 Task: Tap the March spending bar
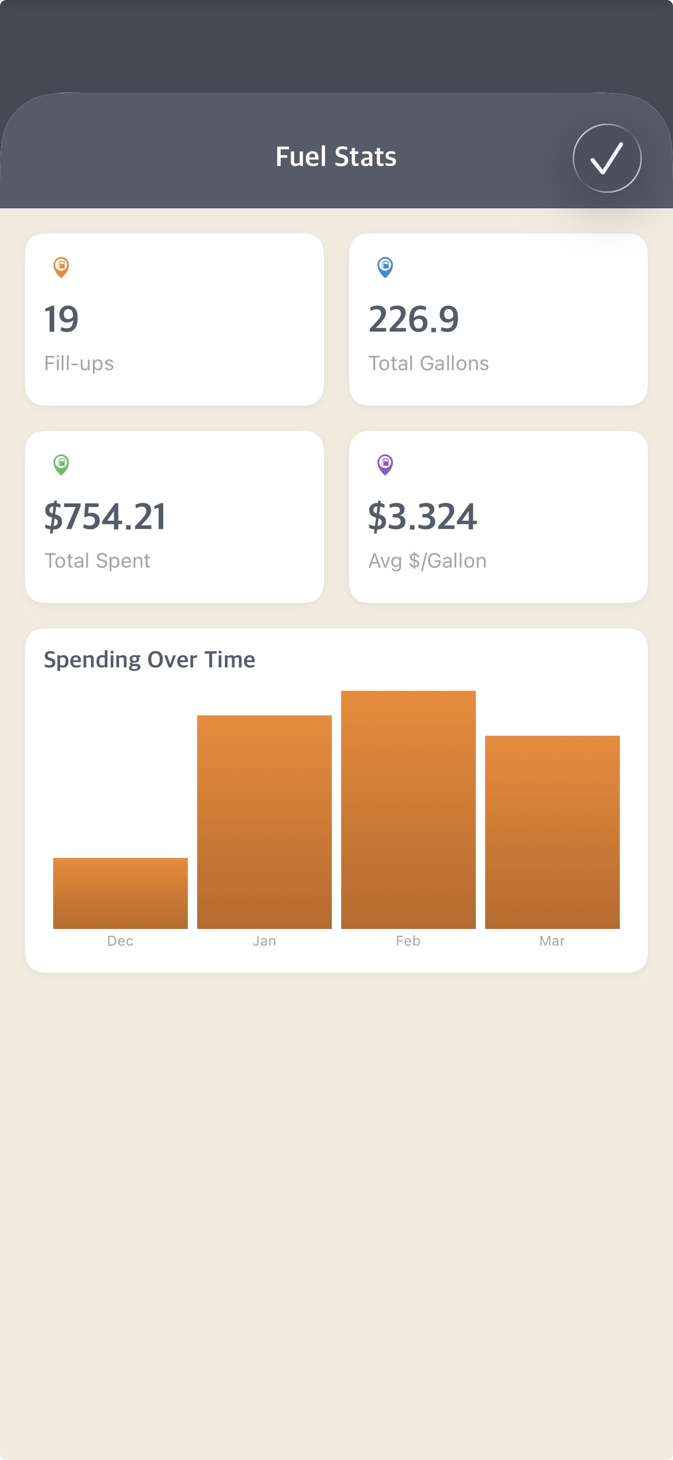552,832
